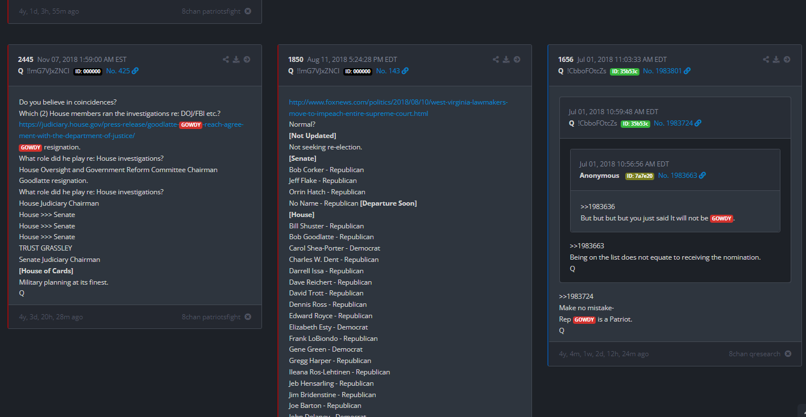Open the foxnews.com West Virginia lawmakers link

coord(398,108)
